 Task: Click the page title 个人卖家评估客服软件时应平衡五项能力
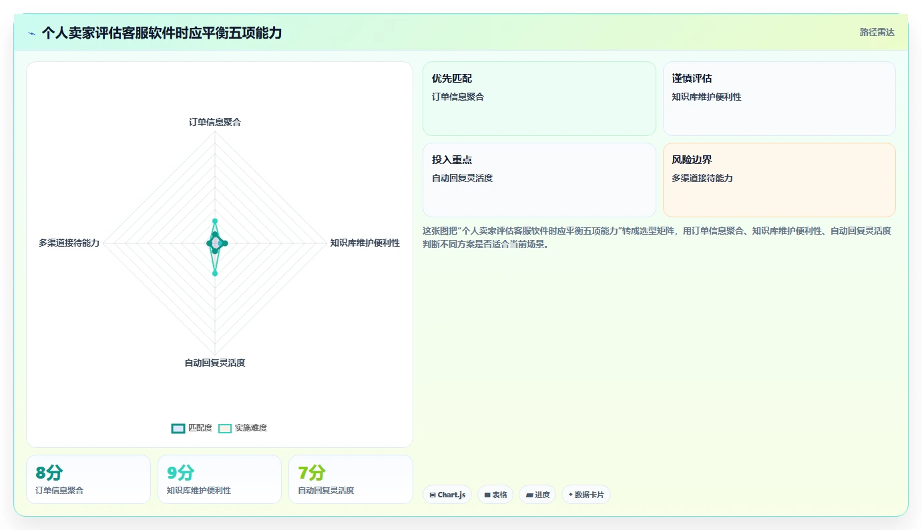(162, 33)
